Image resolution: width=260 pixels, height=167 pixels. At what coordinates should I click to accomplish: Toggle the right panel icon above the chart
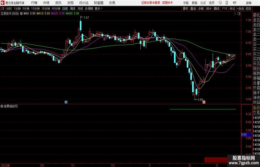(x=239, y=14)
